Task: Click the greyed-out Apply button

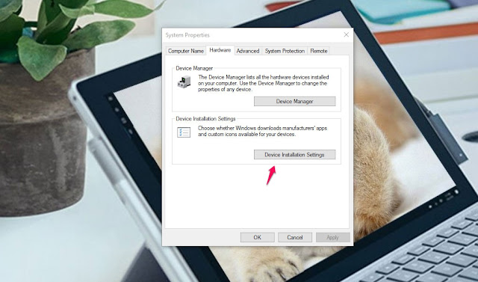Action: tap(332, 237)
